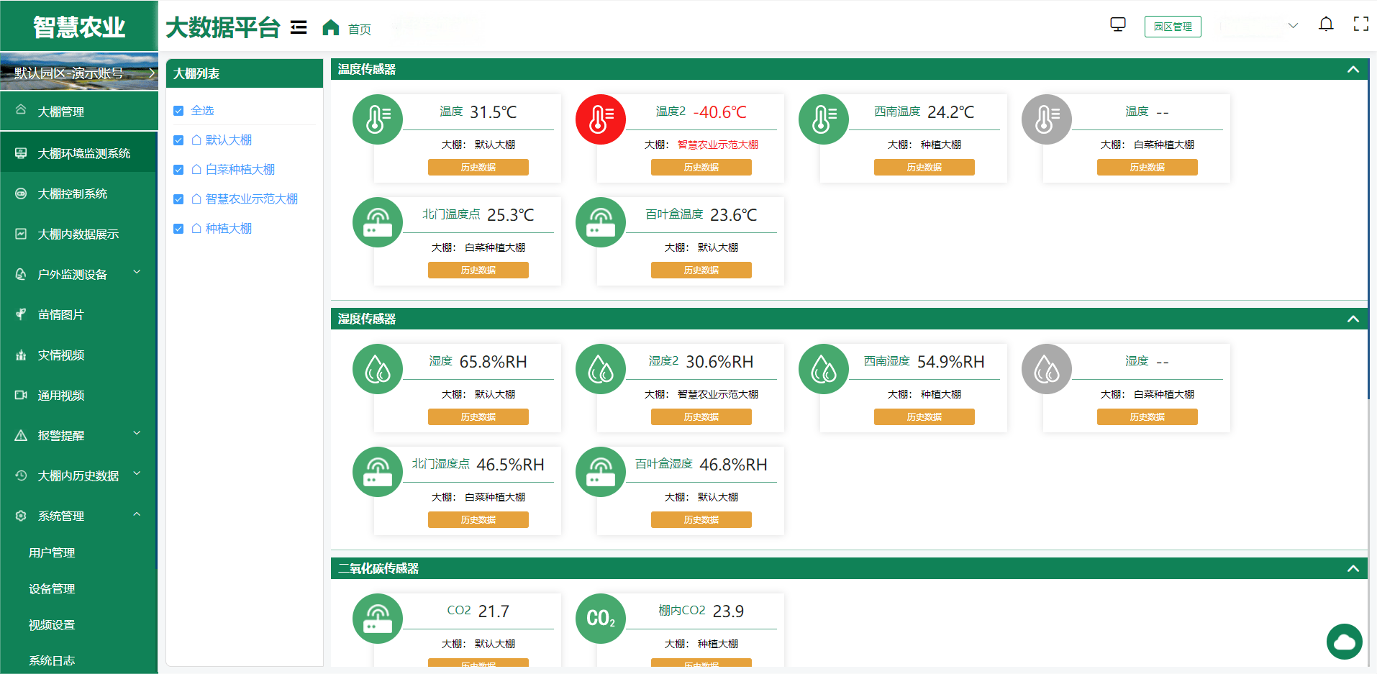Uncheck the 智慧农业示范大棚 checkbox
This screenshot has width=1377, height=674.
178,199
